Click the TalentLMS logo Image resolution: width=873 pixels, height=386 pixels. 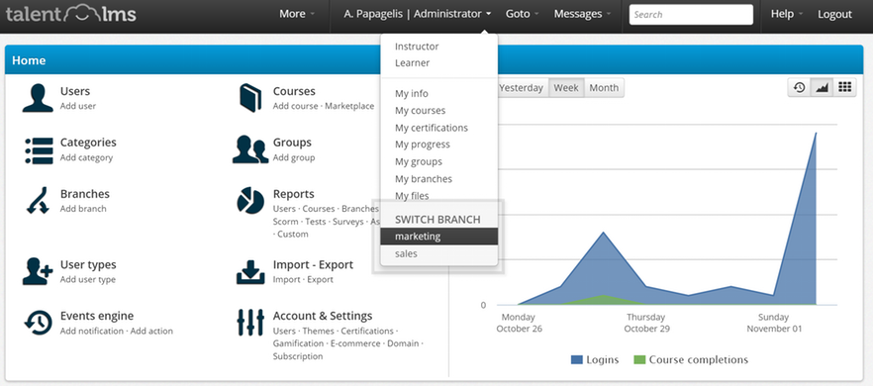click(70, 14)
